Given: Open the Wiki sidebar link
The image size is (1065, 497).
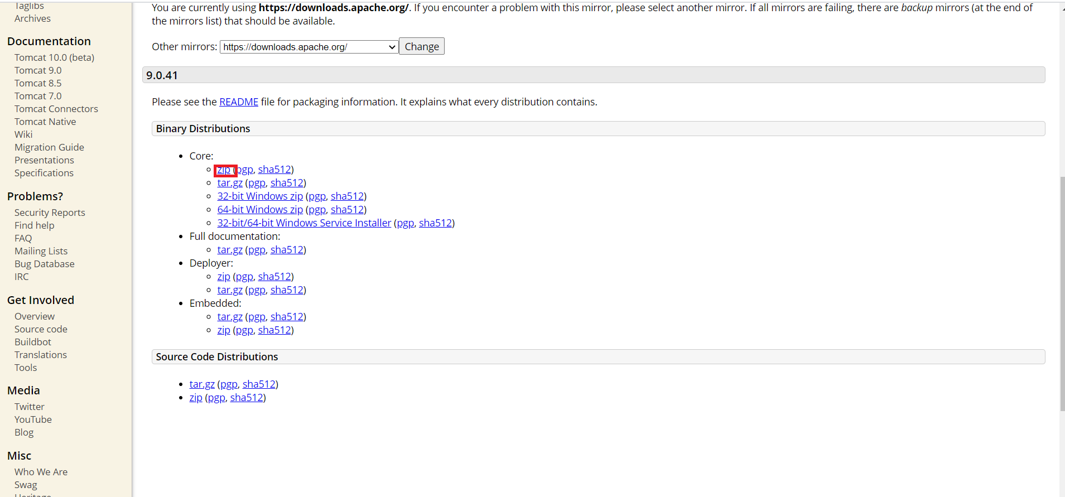Looking at the screenshot, I should (x=23, y=134).
